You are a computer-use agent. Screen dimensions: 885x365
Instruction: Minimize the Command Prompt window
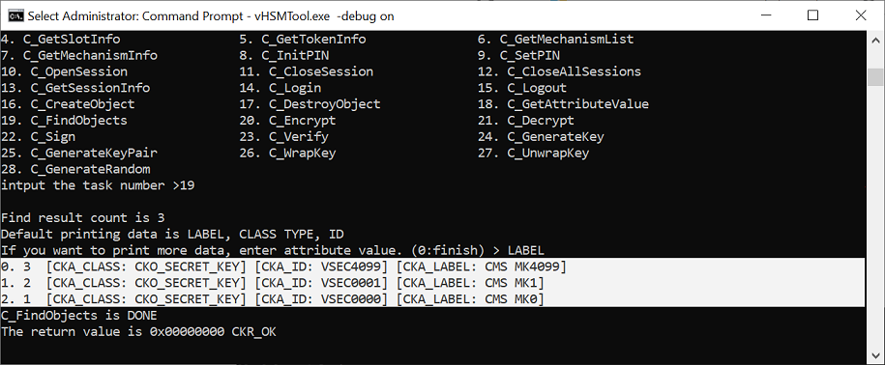tap(765, 15)
